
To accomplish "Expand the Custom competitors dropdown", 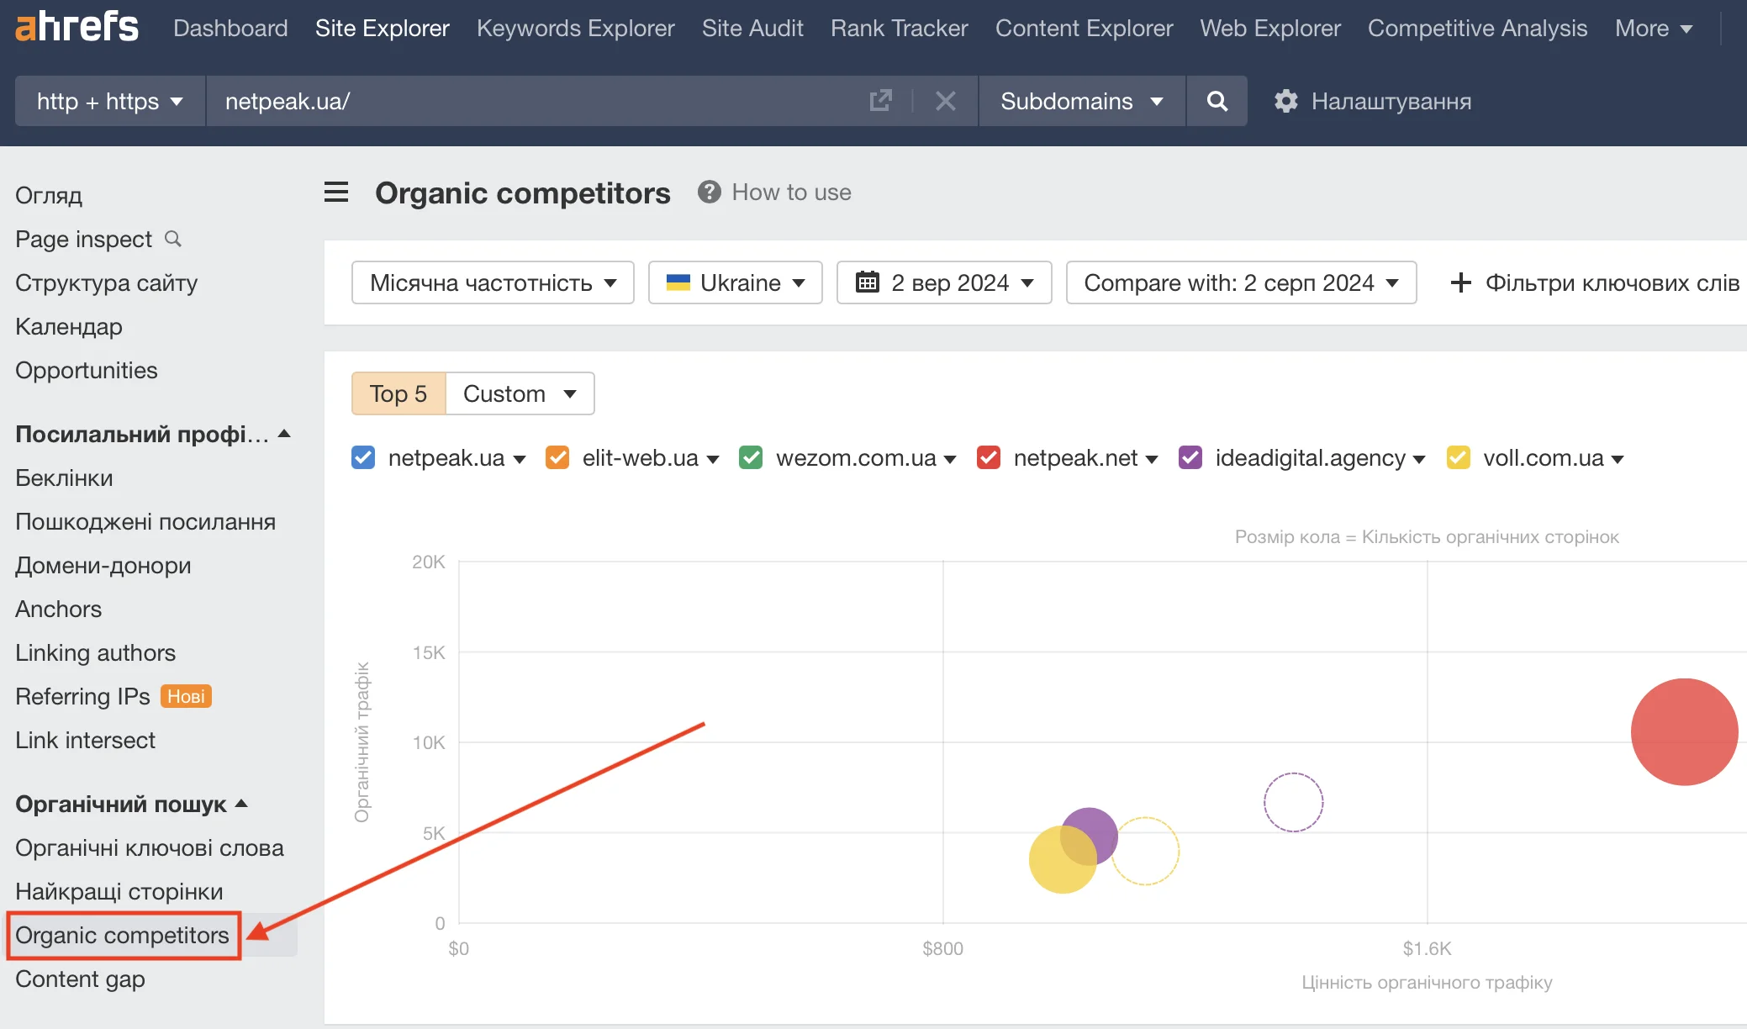I will tap(520, 393).
